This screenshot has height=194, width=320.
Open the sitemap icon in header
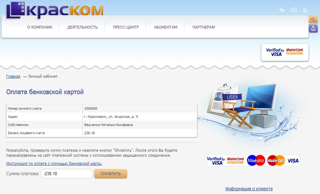pos(282,10)
